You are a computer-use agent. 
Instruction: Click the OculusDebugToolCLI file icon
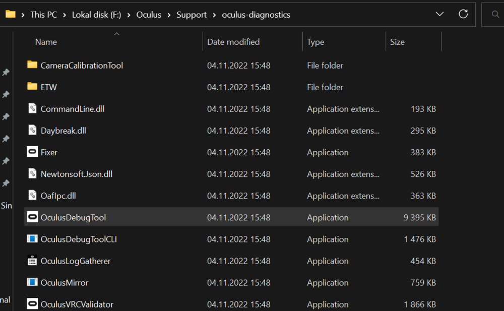(x=32, y=239)
